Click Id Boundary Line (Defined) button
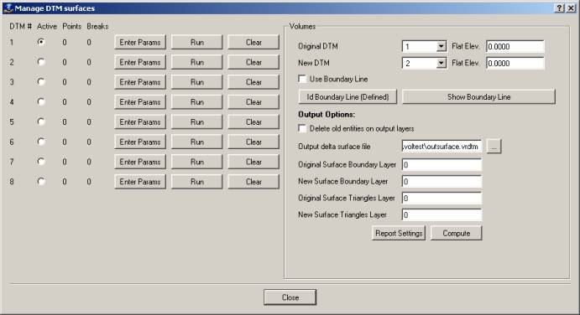 [347, 96]
